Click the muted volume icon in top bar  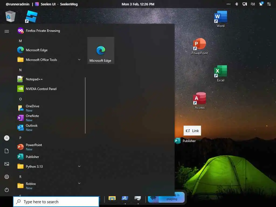pos(253,4)
